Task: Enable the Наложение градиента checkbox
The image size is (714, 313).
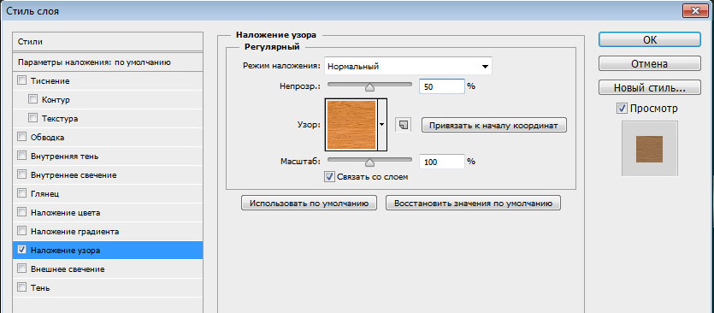Action: [22, 231]
